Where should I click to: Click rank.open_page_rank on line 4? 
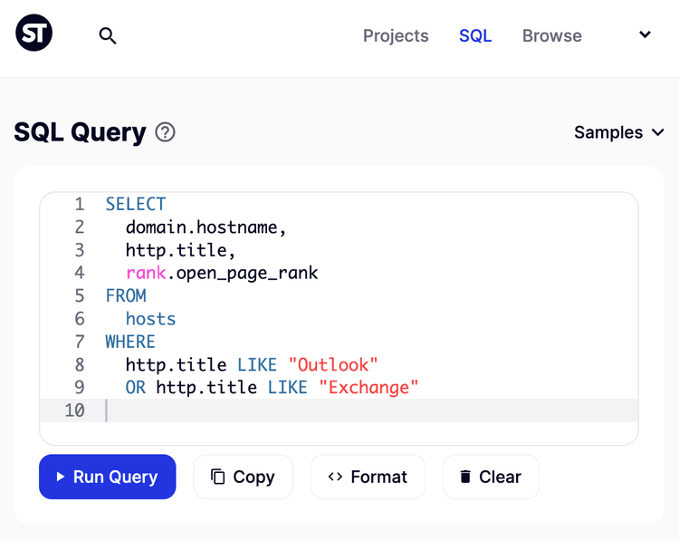click(222, 273)
